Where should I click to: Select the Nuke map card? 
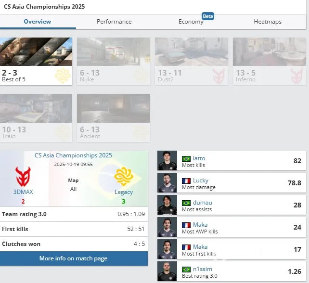[114, 61]
